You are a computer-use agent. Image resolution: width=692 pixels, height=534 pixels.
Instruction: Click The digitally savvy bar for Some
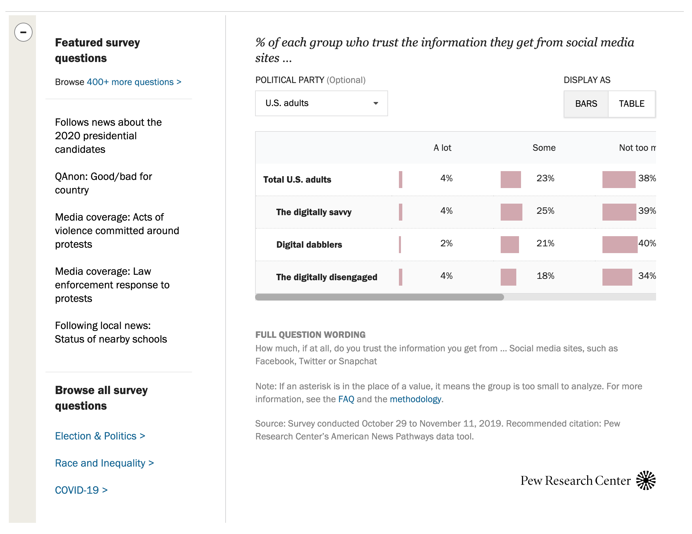tap(511, 211)
